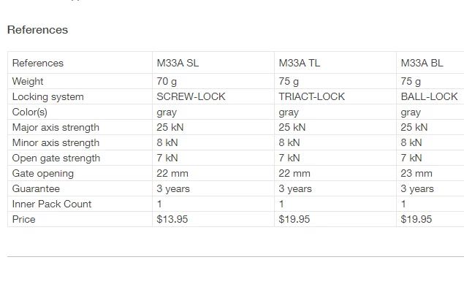Viewport: 464px width, 295px height.
Task: Click the M33A TL $19.95 price
Action: (294, 219)
